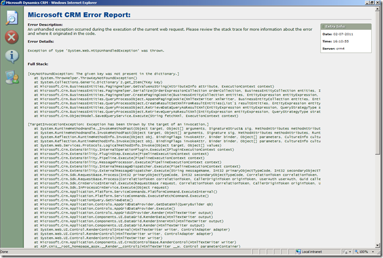Click the 'Done' status bar text

pyautogui.click(x=4, y=251)
